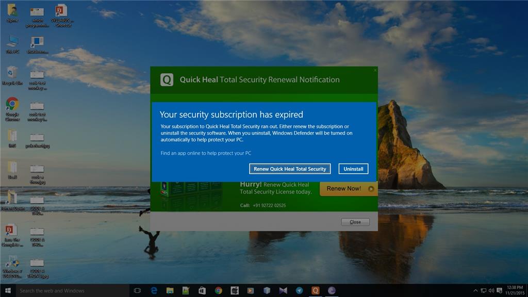Select the Windows 7 USB DVD icon

(x=12, y=267)
